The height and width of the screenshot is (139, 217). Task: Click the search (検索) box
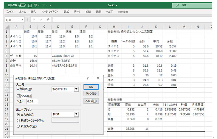click(192, 5)
